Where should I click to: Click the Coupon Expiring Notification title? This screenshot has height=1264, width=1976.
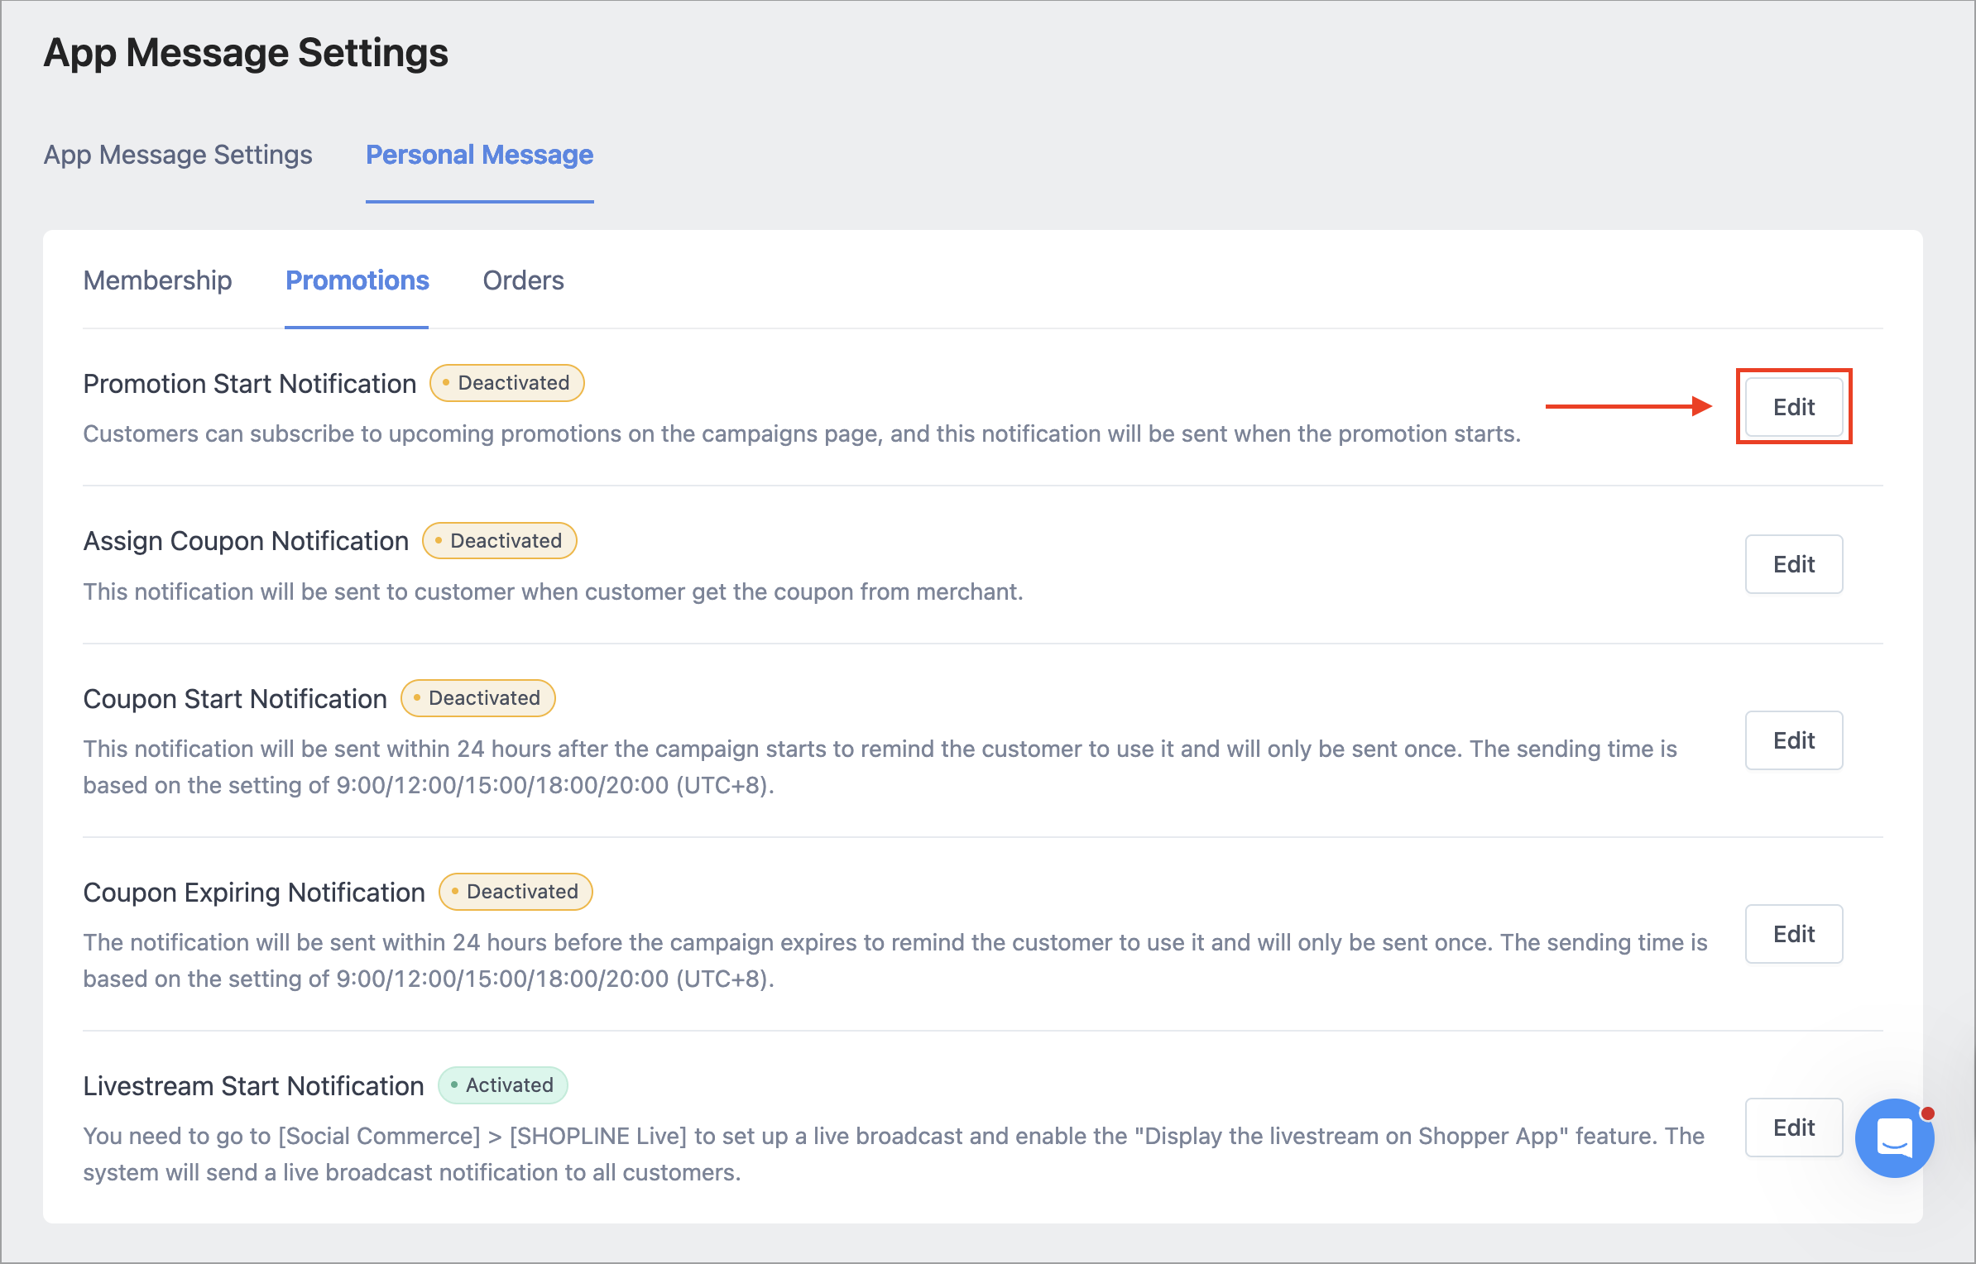point(253,892)
